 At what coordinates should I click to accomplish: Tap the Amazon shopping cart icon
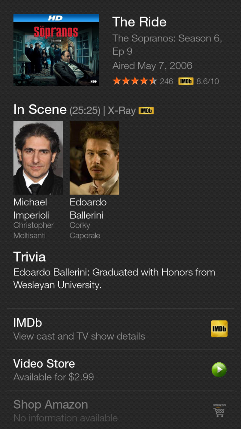(219, 411)
